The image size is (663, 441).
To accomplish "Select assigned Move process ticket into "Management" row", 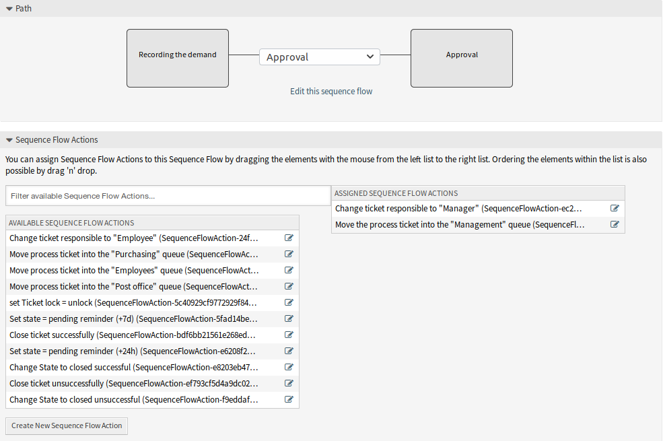I will pos(478,224).
